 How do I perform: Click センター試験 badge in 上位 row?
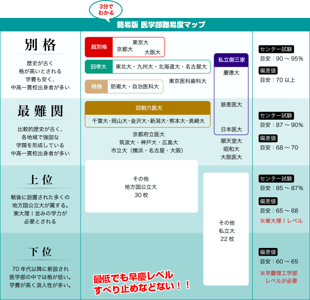[276, 178]
